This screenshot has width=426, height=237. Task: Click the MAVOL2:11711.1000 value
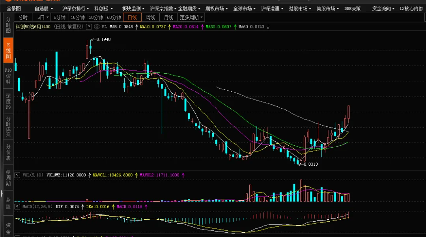click(x=159, y=175)
